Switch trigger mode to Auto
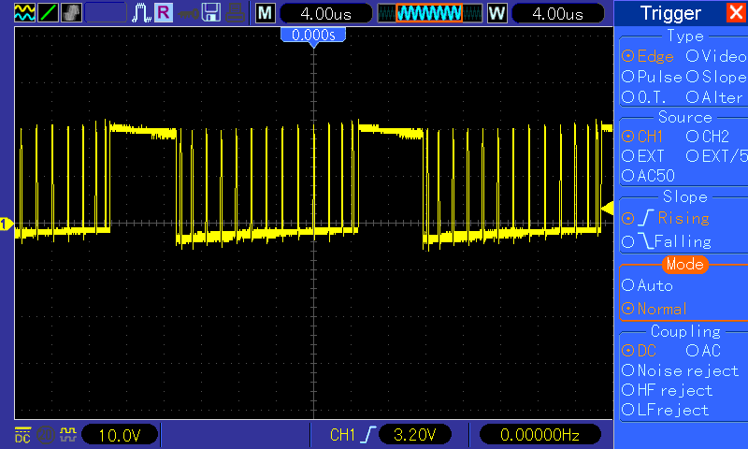The width and height of the screenshot is (748, 449). click(x=647, y=285)
